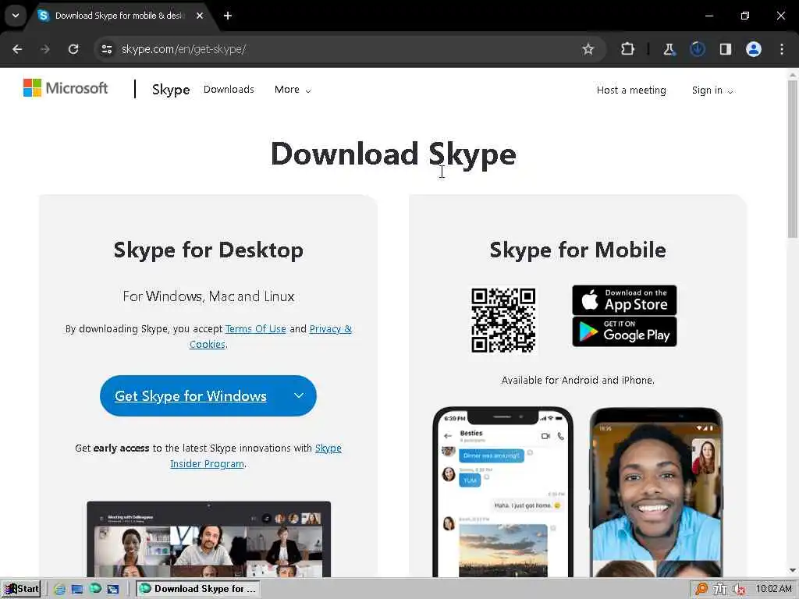Click the fourth quick launch window icon

pyautogui.click(x=113, y=589)
